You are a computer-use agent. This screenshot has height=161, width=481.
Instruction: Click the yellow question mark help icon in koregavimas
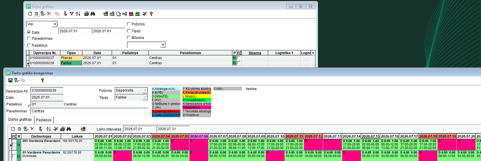[42, 80]
